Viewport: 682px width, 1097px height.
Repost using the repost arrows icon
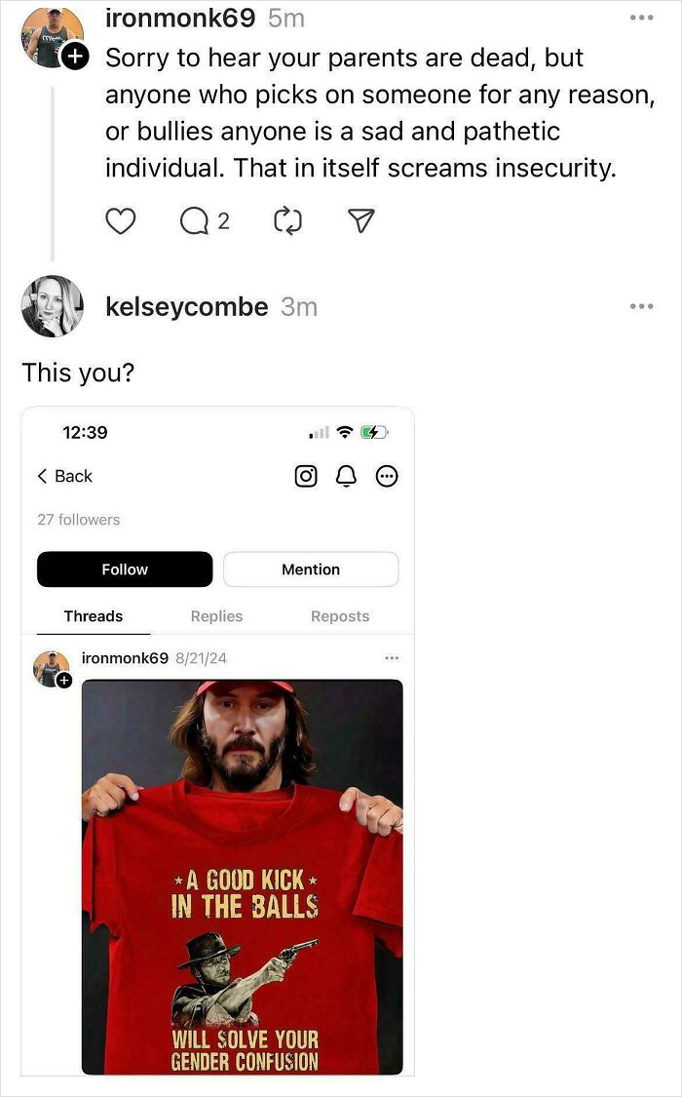(288, 221)
